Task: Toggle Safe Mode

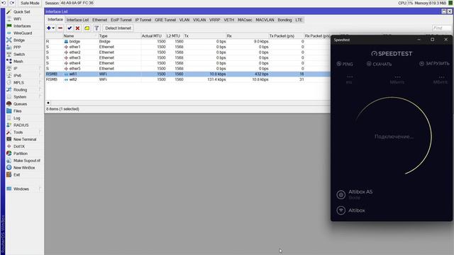Action: click(x=30, y=3)
